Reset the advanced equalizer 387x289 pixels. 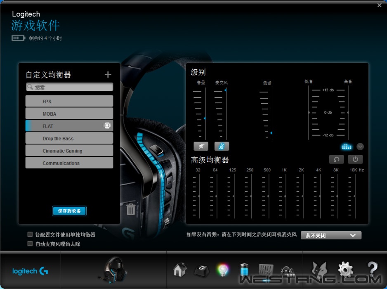[x=336, y=159]
